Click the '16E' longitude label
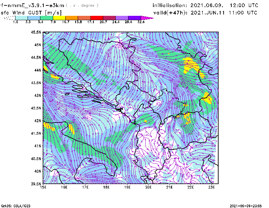Image resolution: width=269 pixels, height=208 pixels. pos(64,187)
